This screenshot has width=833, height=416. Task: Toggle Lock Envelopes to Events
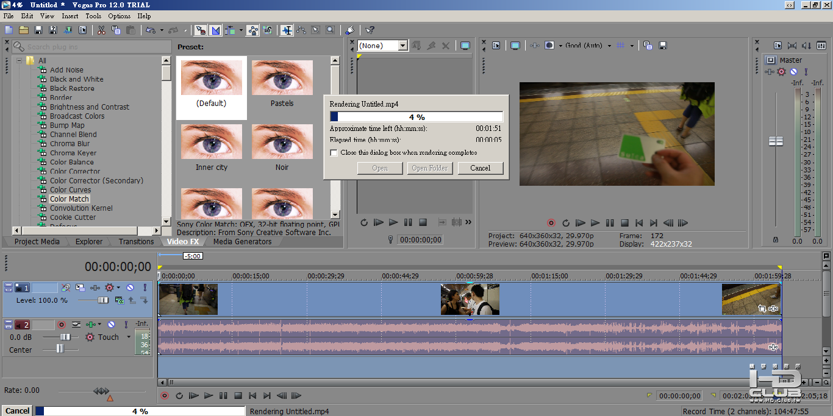pos(252,30)
